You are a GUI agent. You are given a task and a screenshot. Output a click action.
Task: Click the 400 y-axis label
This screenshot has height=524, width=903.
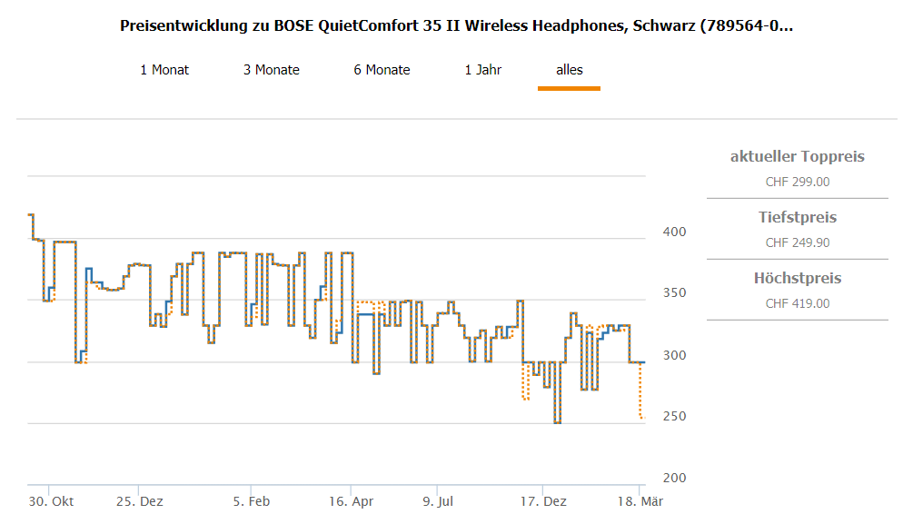coord(674,232)
